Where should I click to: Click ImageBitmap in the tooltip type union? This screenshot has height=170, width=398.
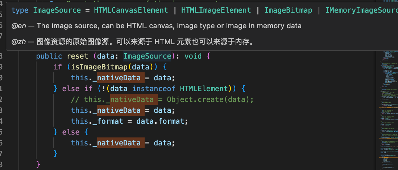(288, 10)
